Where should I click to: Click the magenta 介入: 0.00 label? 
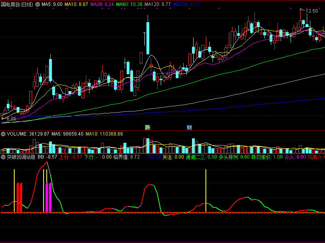click(x=295, y=157)
